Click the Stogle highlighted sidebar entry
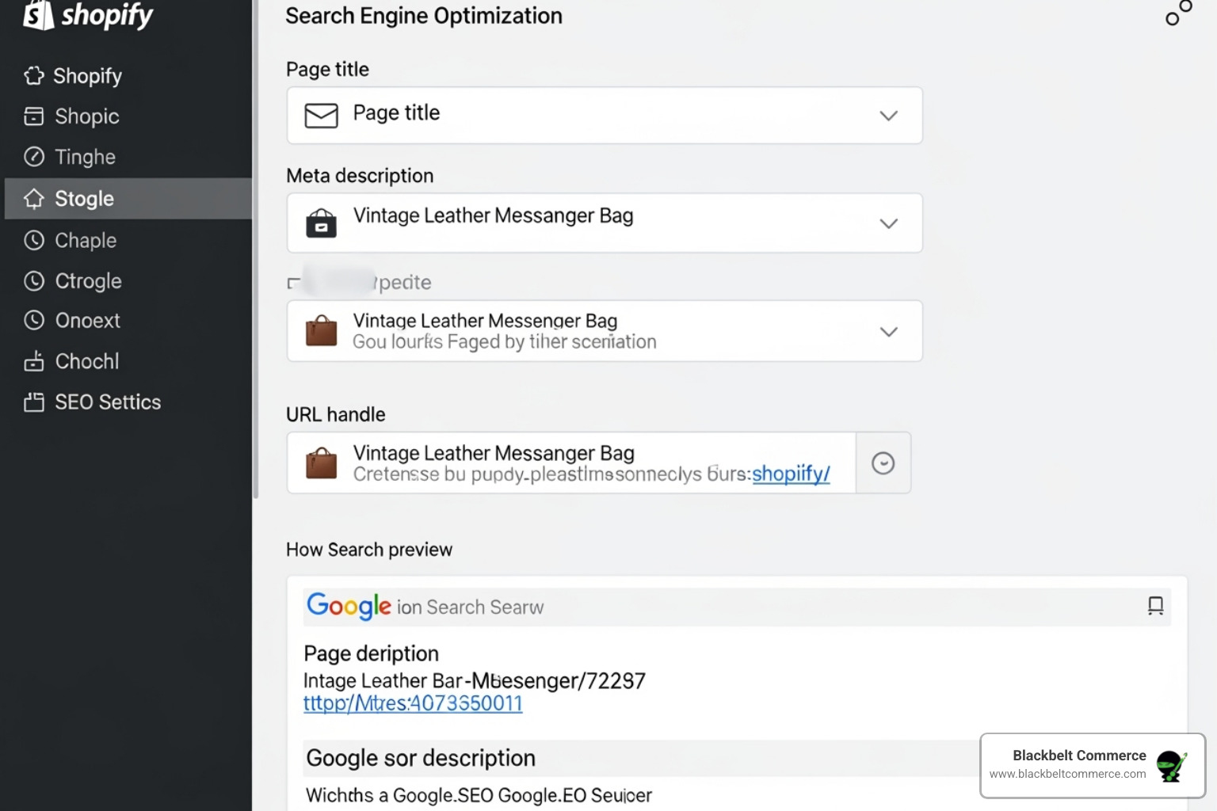The width and height of the screenshot is (1217, 811). point(83,198)
